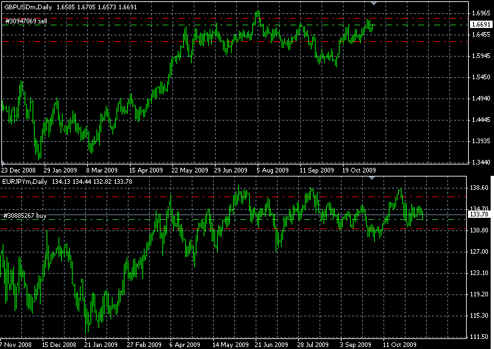The image size is (494, 349).
Task: Select the green sell order line on GBPUSDm chart
Action: pyautogui.click(x=236, y=25)
